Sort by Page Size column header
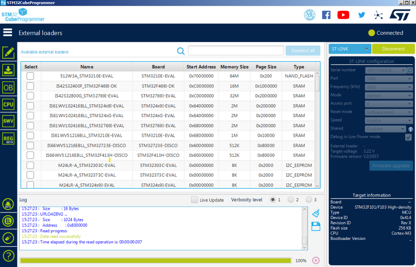This screenshot has width=416, height=267. [x=266, y=67]
